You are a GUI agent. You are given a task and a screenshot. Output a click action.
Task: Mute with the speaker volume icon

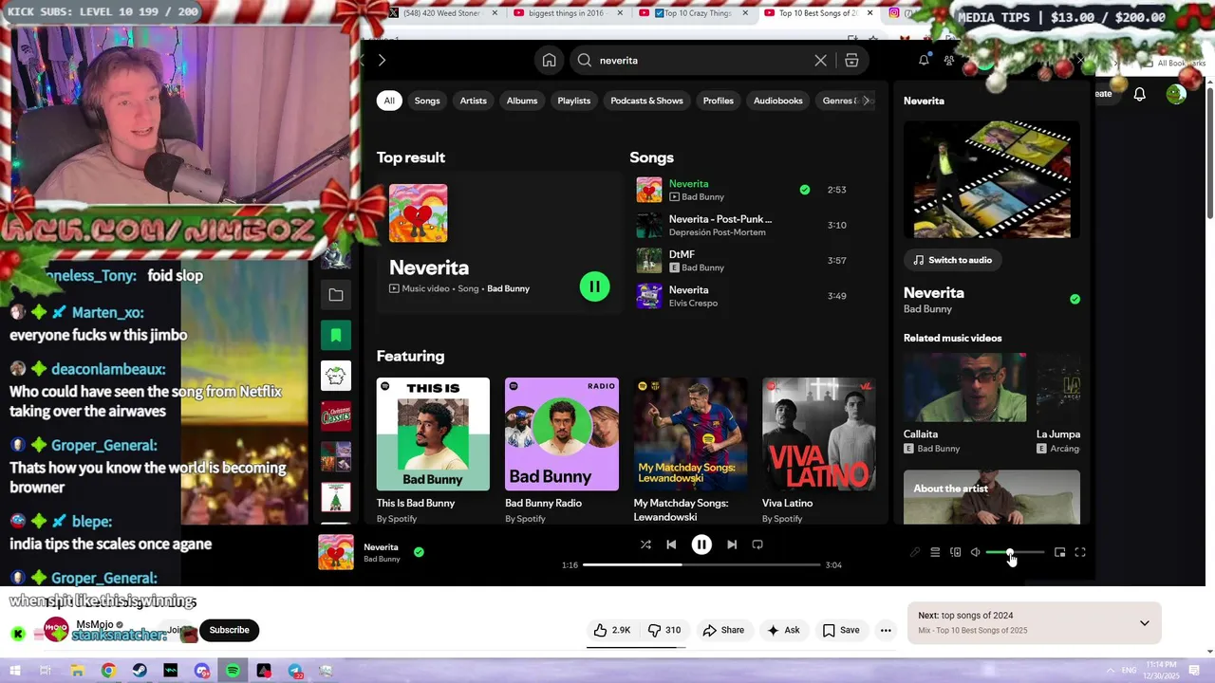[x=975, y=552]
